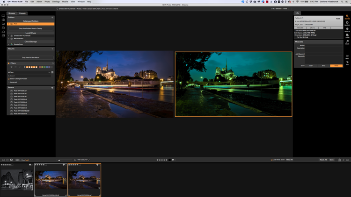Image resolution: width=351 pixels, height=197 pixels.
Task: Select the pictures source icon in left strip
Action: [3, 20]
